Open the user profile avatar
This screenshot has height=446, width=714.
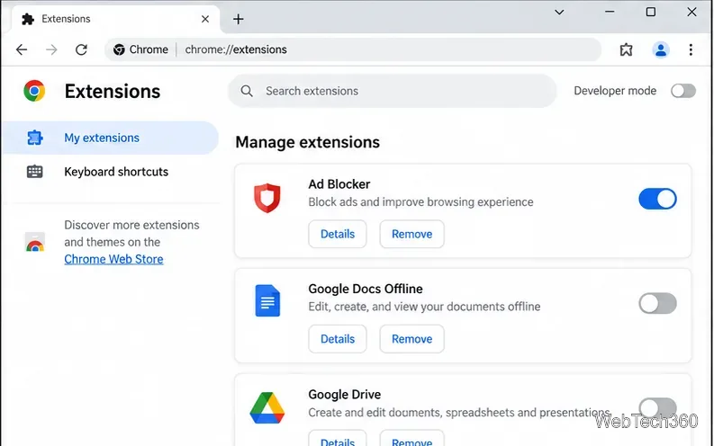pyautogui.click(x=661, y=49)
